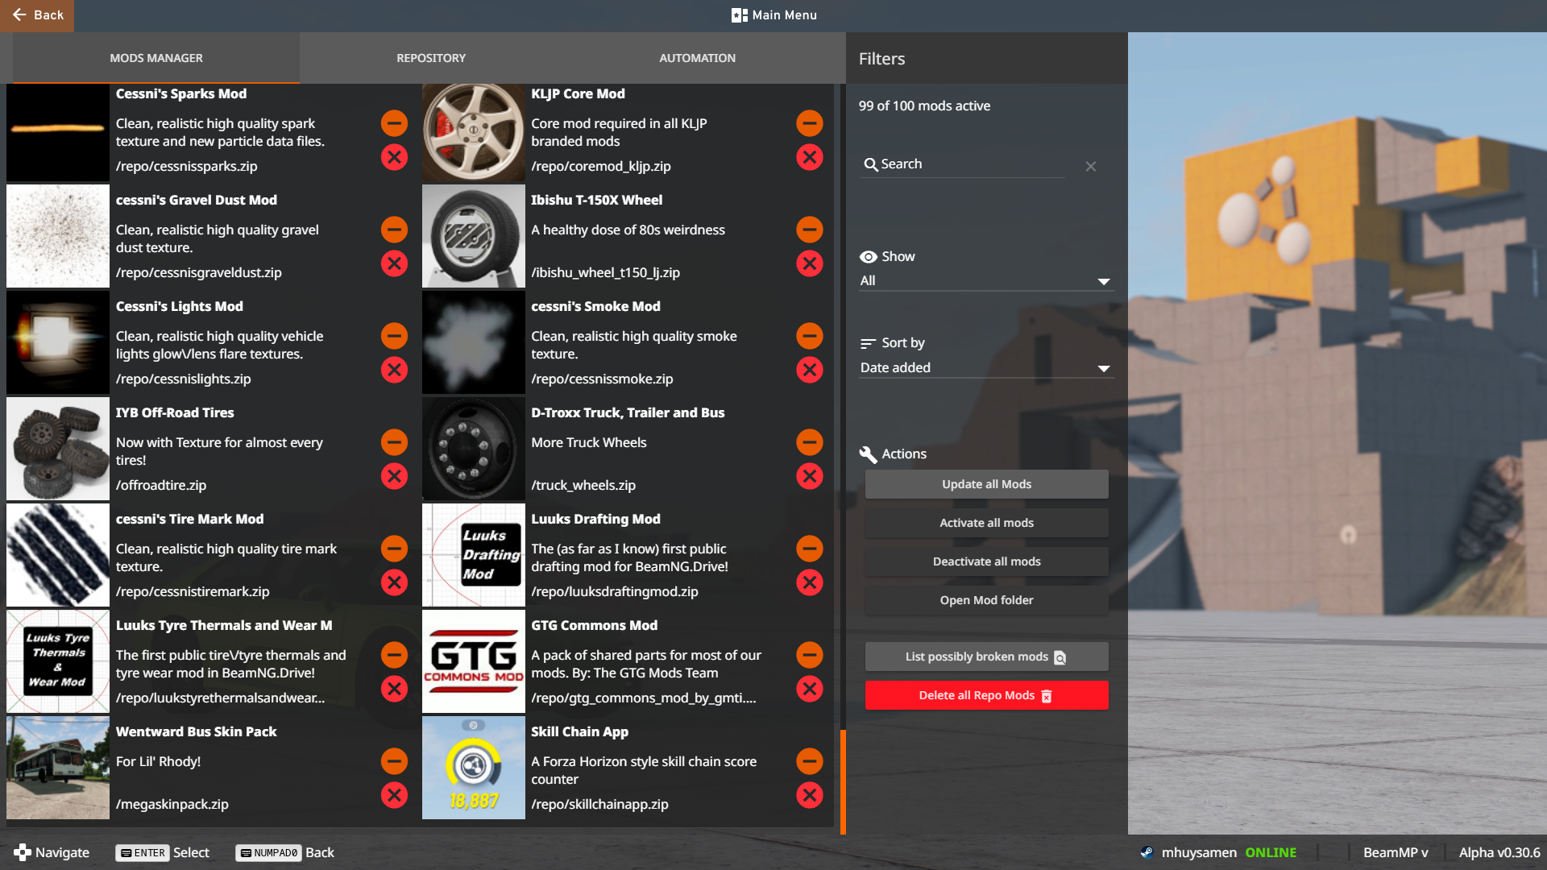Open IYB Off-Road Tires thumbnail

click(58, 449)
